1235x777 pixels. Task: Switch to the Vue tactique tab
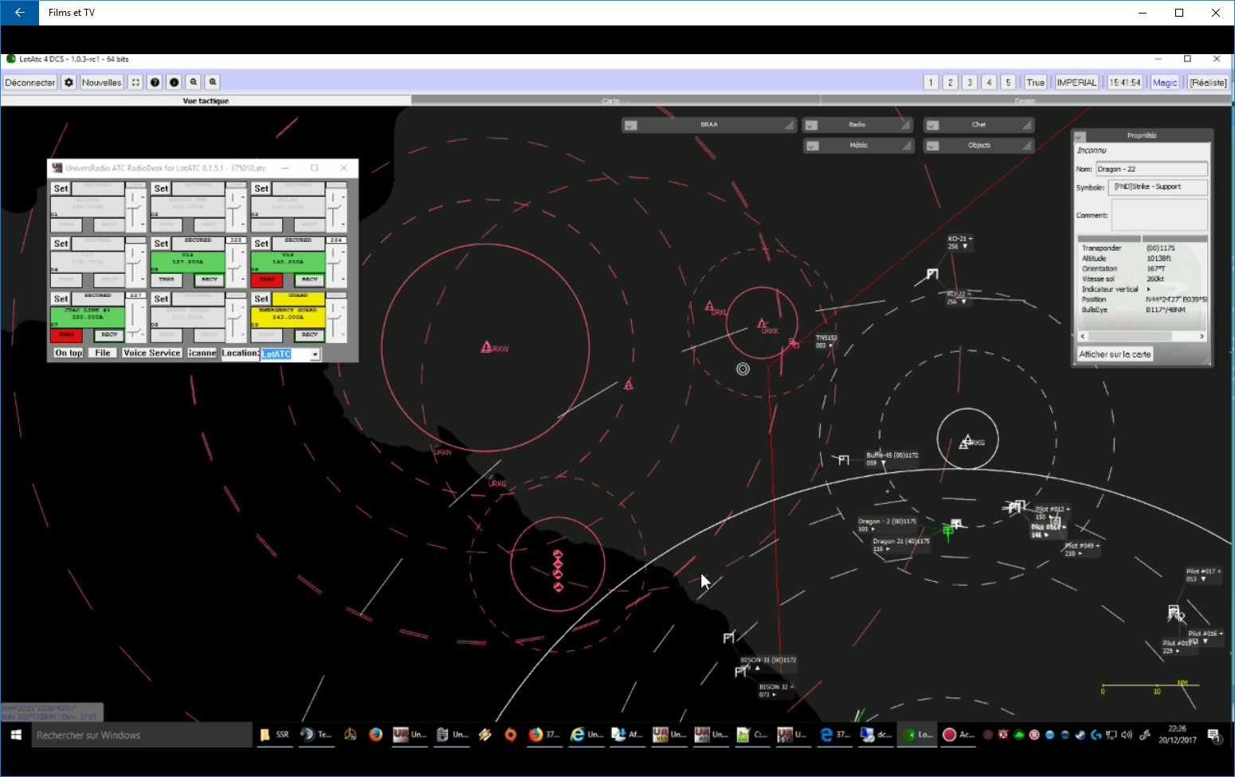pos(206,101)
